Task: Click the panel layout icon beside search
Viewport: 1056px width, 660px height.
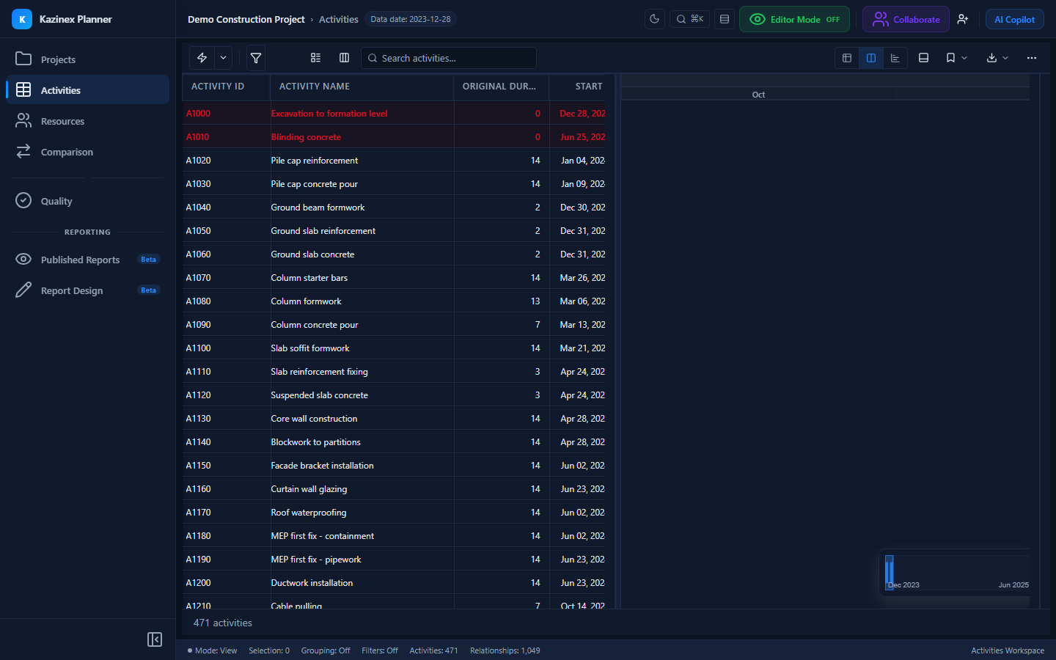Action: [725, 19]
